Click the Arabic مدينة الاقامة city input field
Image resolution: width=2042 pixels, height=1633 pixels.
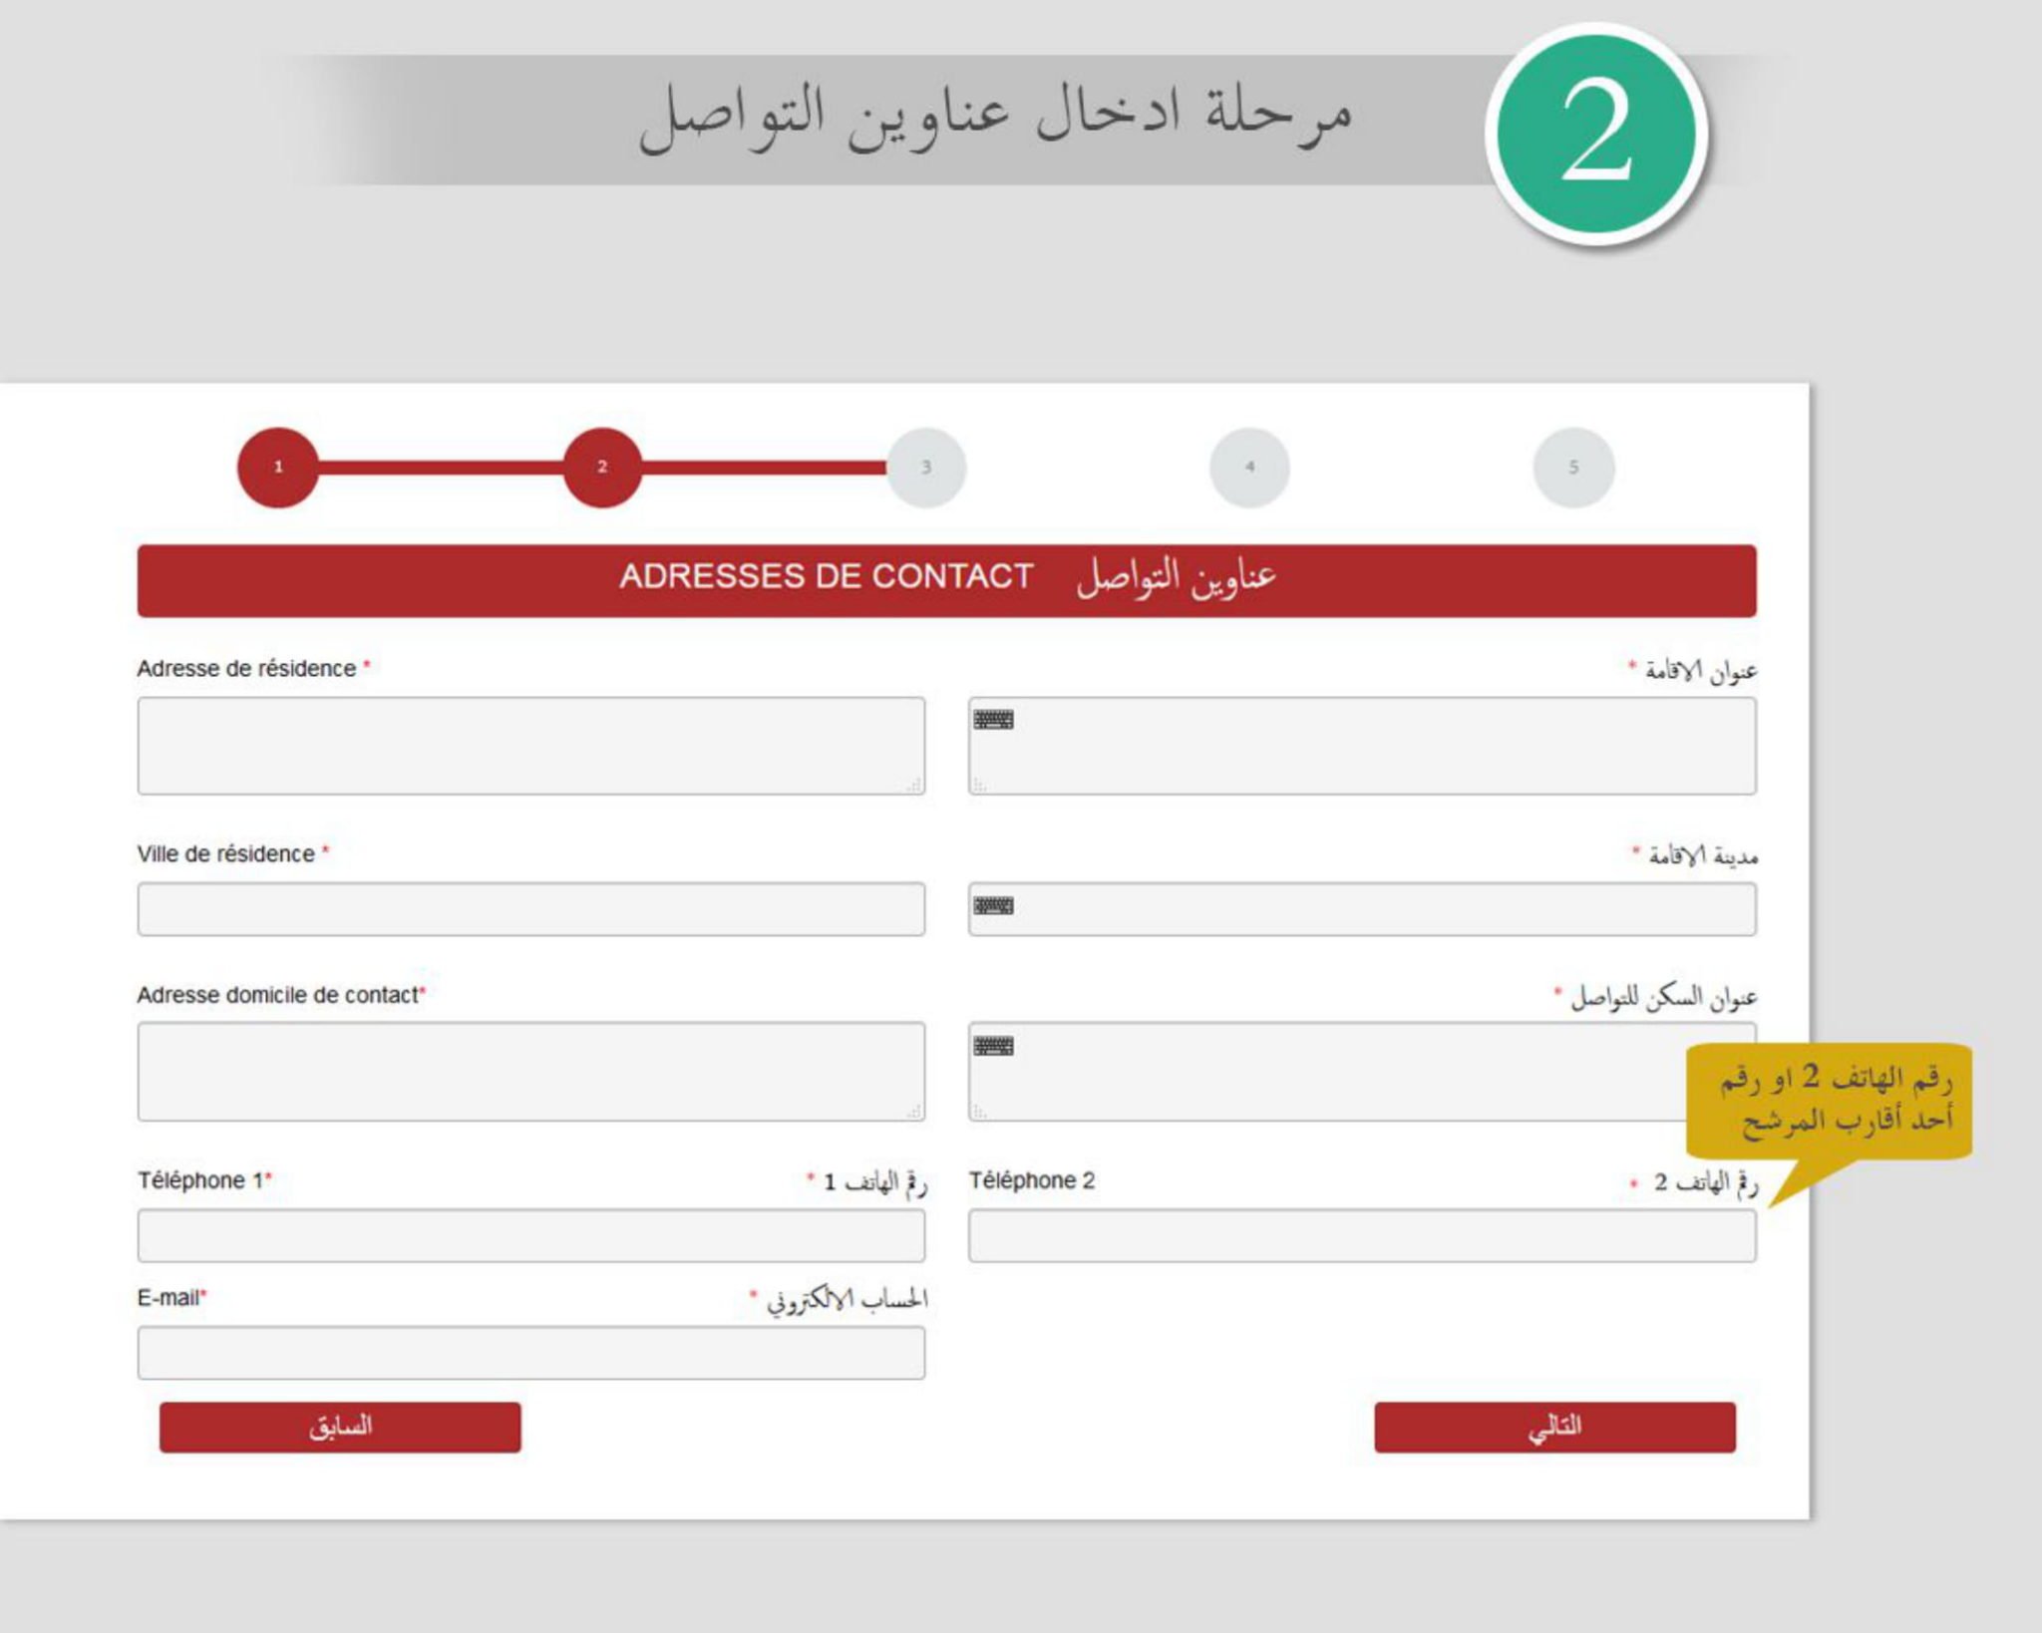1362,908
